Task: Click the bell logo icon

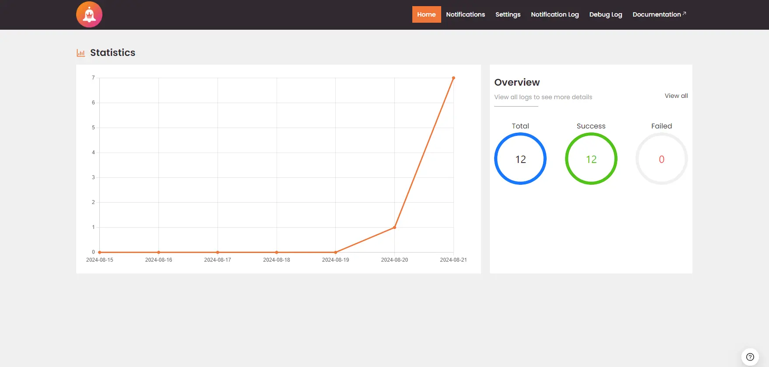Action: (89, 14)
